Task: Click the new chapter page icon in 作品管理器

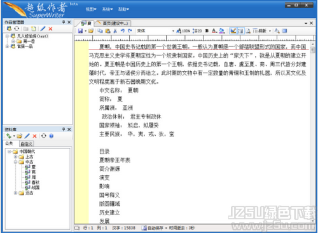Action: 34,29
